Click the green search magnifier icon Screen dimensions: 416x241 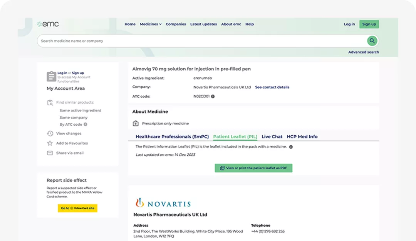coord(372,41)
